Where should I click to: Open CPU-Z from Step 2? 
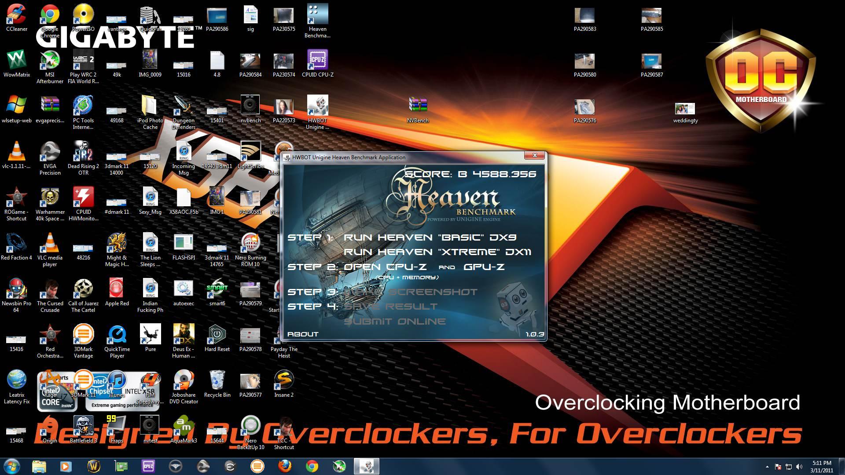point(385,267)
